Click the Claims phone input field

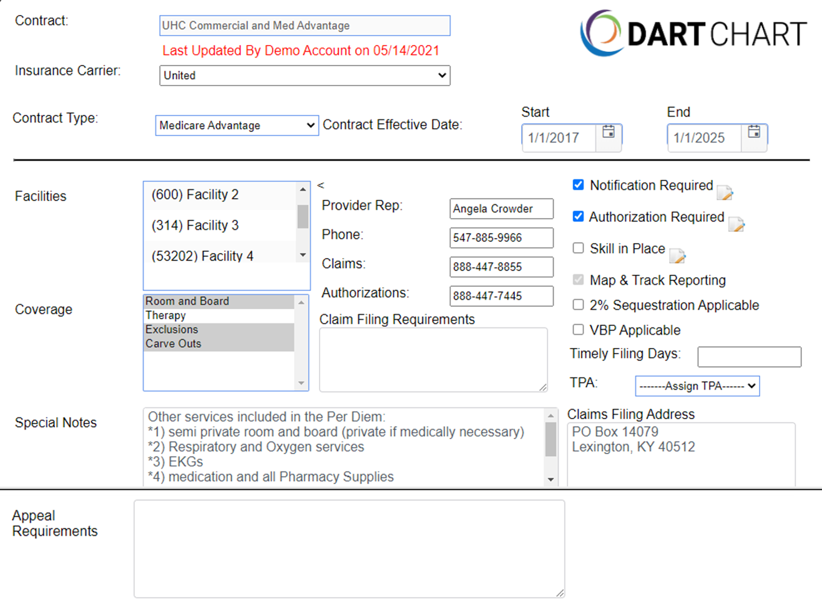click(501, 267)
